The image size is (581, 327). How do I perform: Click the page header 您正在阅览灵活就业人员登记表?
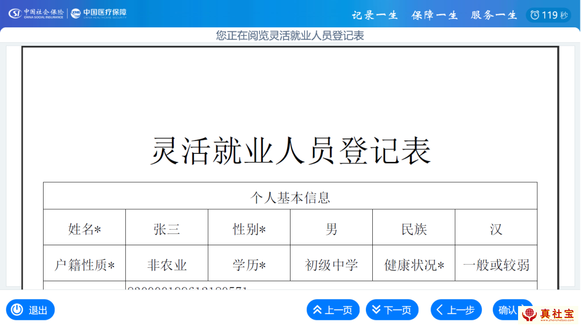(290, 35)
